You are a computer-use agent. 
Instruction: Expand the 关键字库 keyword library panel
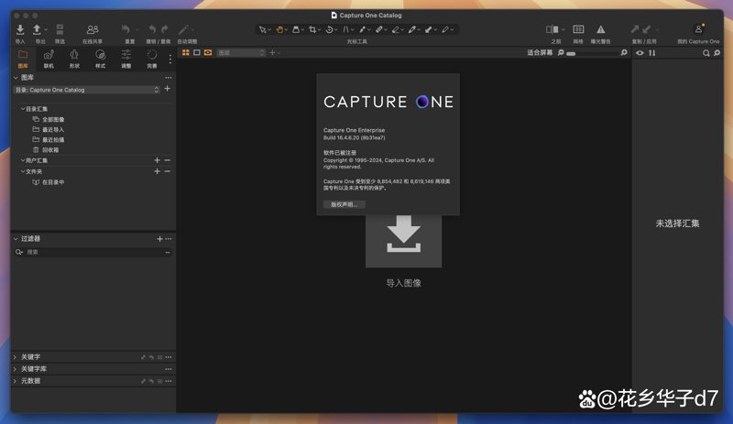[15, 369]
